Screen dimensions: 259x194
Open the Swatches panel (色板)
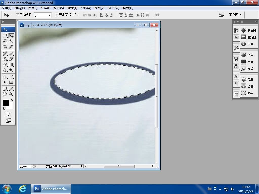(249, 62)
